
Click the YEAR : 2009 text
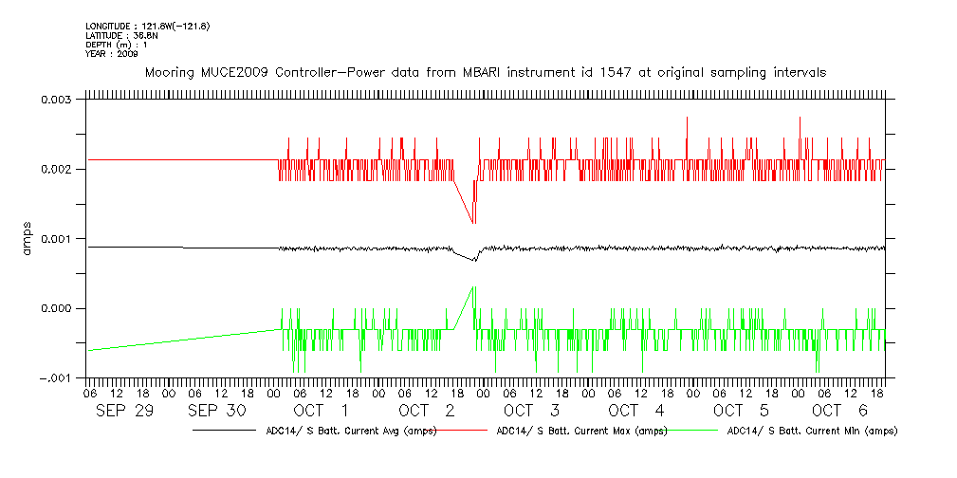[112, 54]
